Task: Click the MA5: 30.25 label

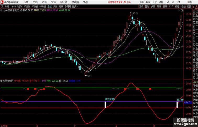Action: [28, 10]
